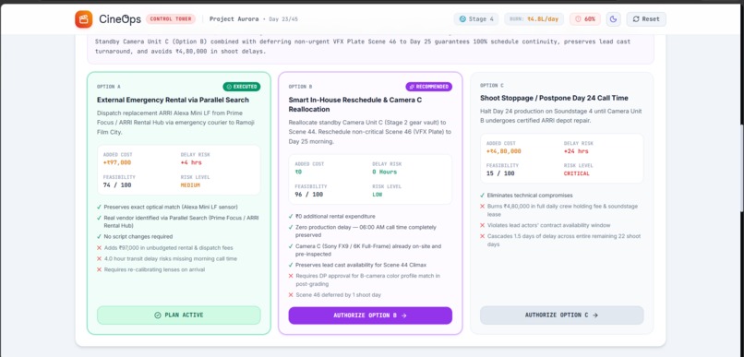Click the arrow on Authorize Option B
Viewport: 744px width, 357px height.
point(403,315)
